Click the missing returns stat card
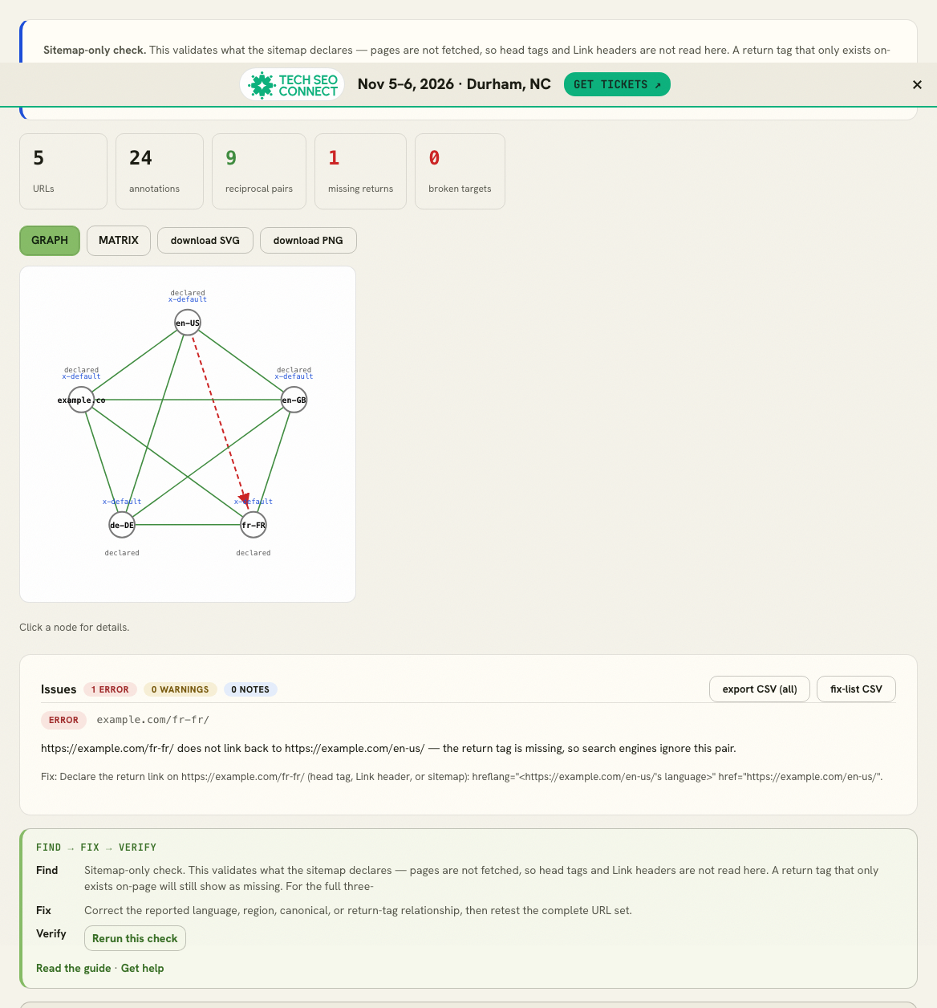 (360, 171)
